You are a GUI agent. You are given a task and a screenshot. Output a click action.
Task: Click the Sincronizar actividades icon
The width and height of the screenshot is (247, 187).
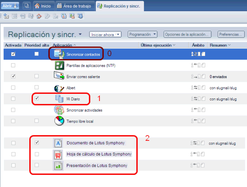(59, 110)
